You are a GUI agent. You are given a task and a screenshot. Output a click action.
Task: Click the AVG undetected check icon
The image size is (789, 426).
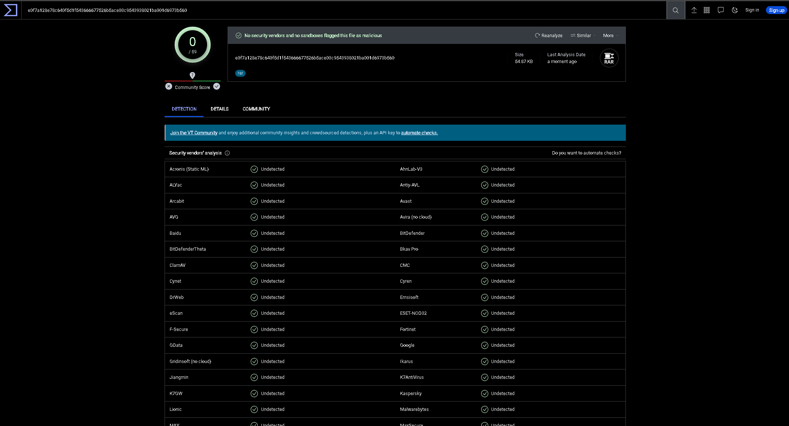click(254, 217)
